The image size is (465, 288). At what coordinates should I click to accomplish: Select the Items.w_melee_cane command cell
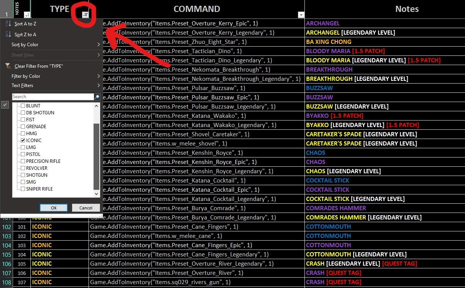[196, 236]
